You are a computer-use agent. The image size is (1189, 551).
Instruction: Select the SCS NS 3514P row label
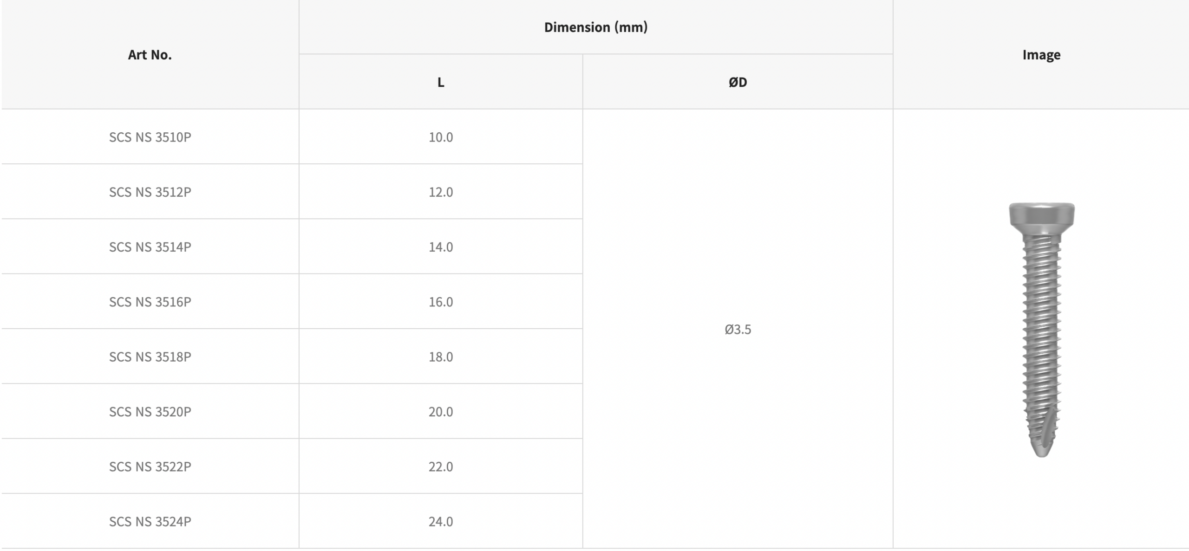(150, 246)
